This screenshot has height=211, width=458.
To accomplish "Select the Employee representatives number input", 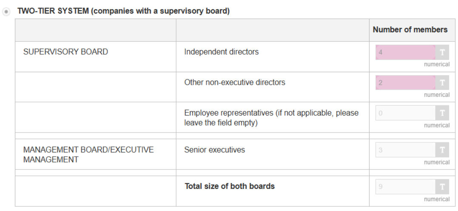I will [405, 113].
